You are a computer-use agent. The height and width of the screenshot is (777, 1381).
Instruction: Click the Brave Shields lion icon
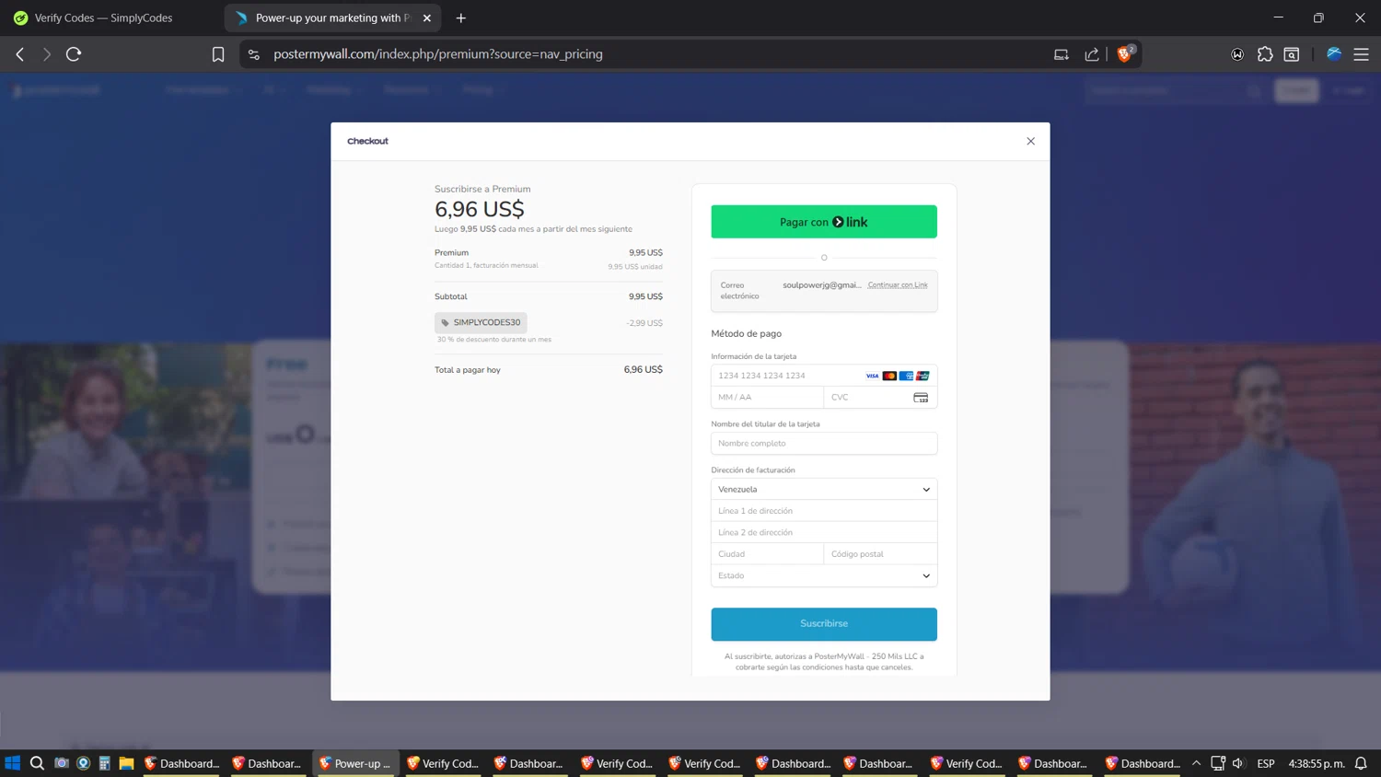click(x=1124, y=54)
